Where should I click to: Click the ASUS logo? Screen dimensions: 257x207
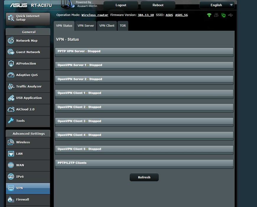(19, 5)
